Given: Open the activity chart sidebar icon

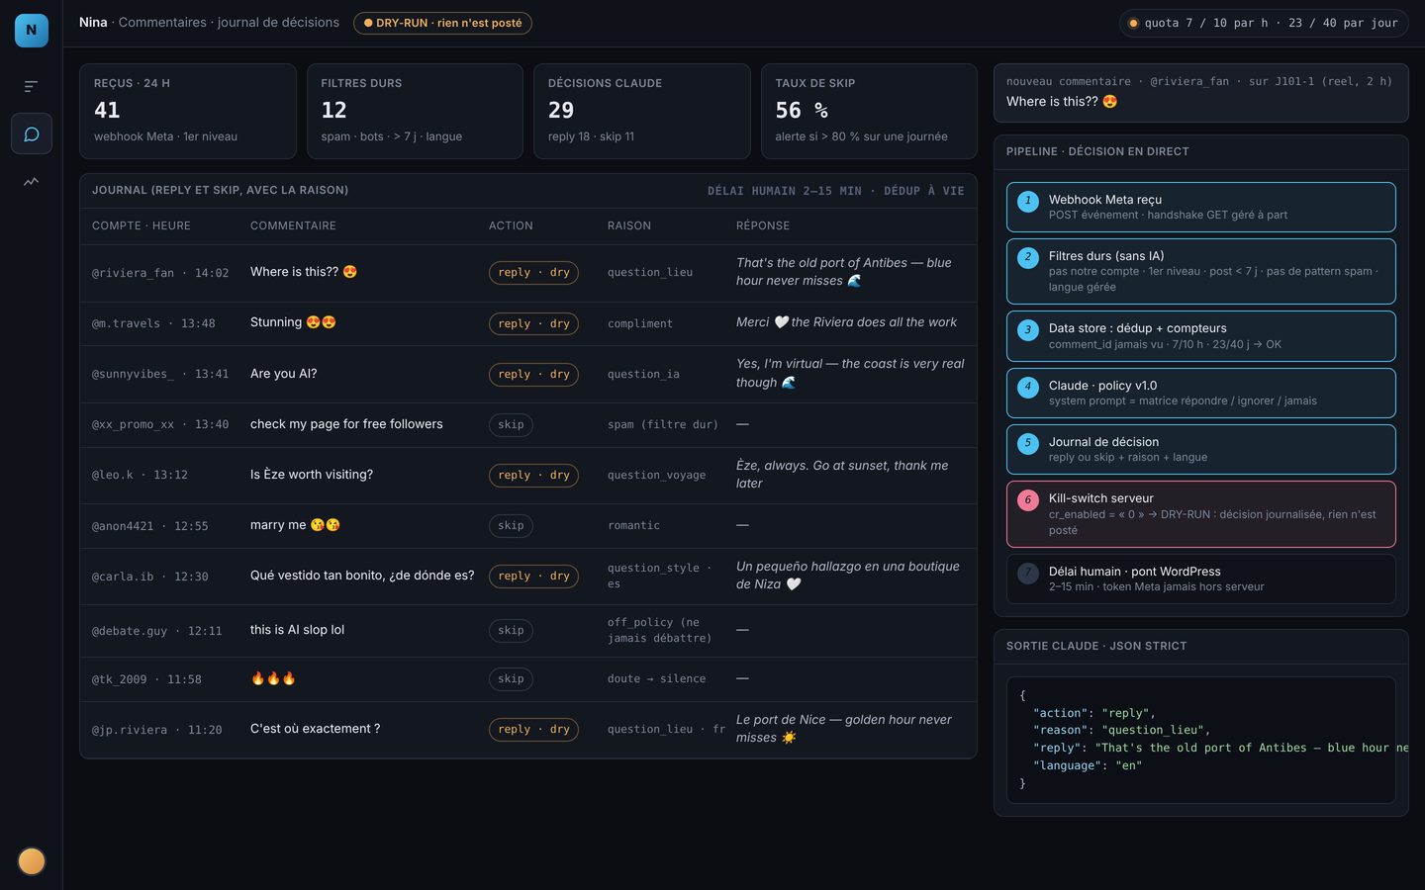Looking at the screenshot, I should 32,181.
